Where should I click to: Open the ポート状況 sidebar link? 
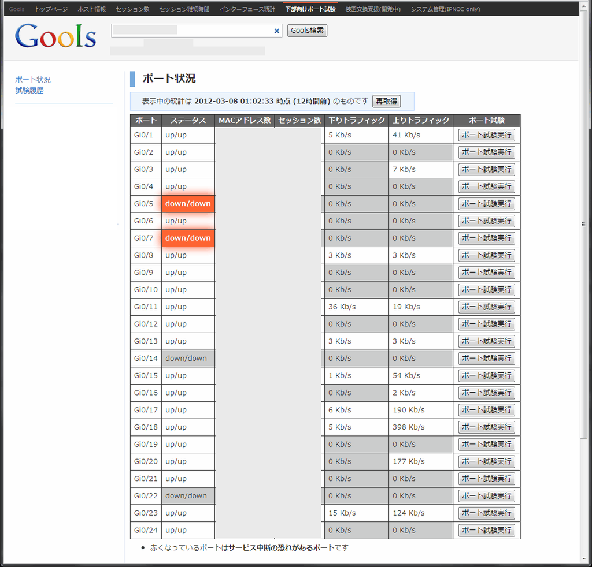[33, 80]
